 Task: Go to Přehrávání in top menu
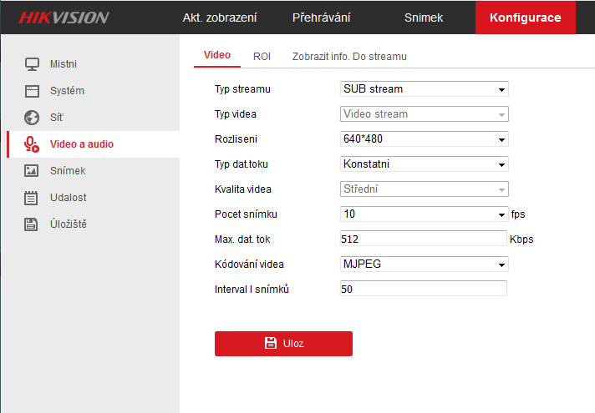click(322, 18)
